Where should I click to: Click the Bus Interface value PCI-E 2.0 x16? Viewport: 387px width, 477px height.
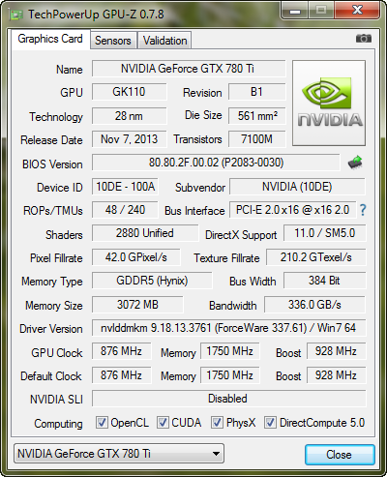[293, 210]
